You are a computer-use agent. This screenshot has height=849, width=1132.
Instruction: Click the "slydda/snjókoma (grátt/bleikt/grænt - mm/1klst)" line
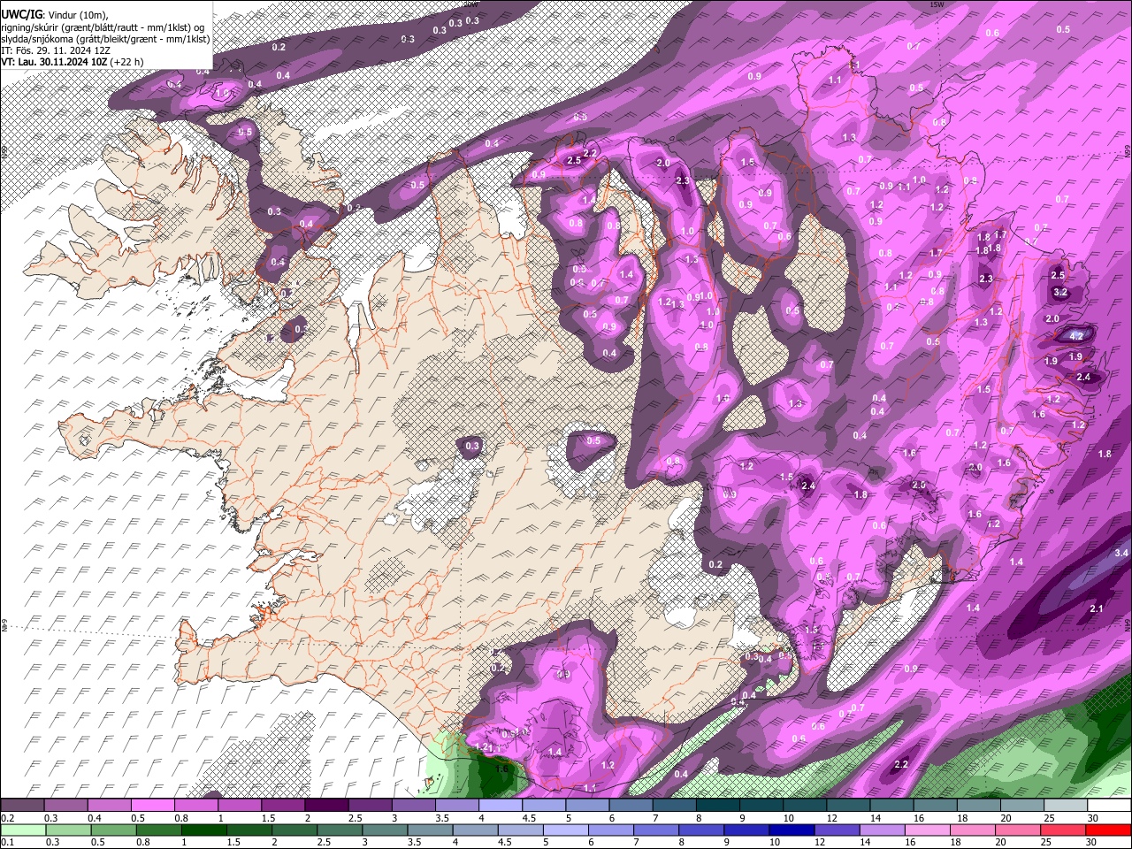click(x=105, y=39)
